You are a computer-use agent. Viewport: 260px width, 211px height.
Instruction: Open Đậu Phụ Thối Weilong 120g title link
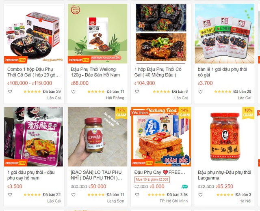[95, 72]
